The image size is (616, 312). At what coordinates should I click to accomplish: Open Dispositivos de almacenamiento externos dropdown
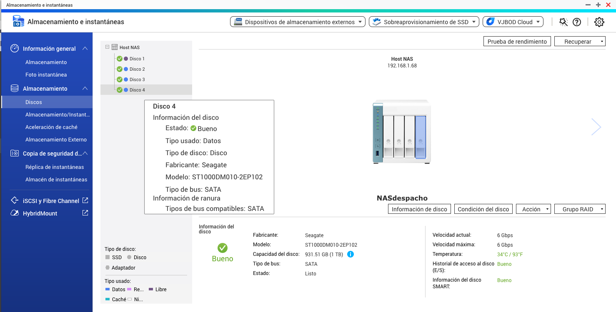[298, 22]
